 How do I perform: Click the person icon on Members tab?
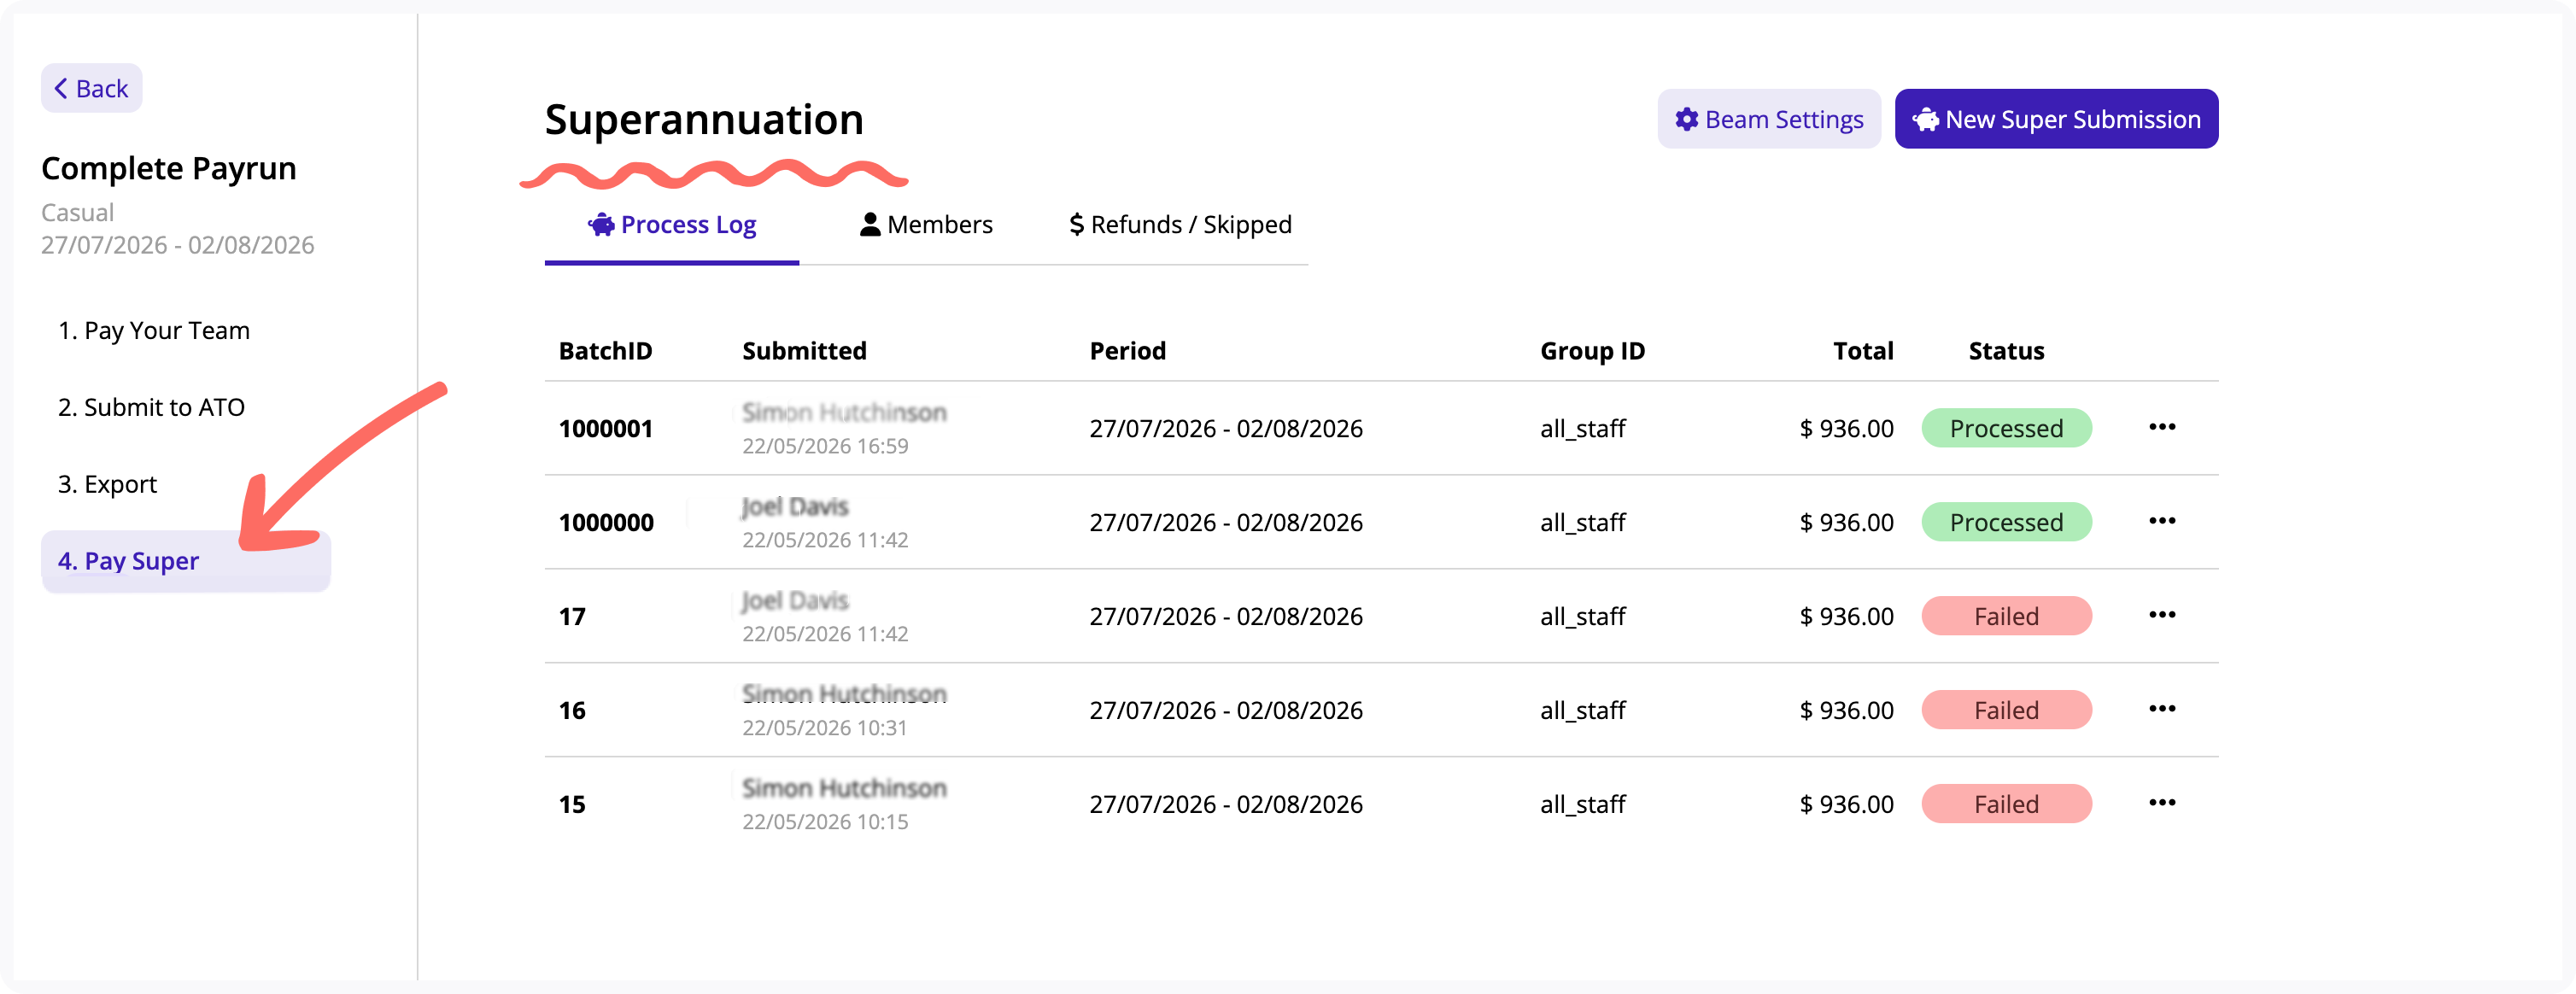point(870,225)
